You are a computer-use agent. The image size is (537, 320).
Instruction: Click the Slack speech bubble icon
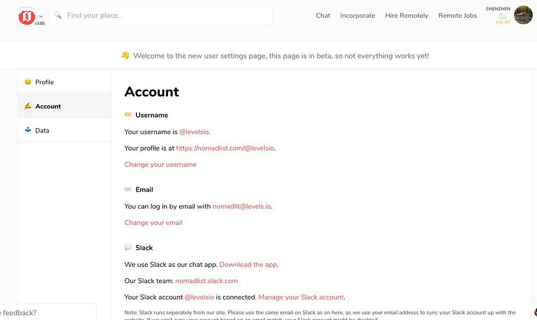click(x=128, y=247)
